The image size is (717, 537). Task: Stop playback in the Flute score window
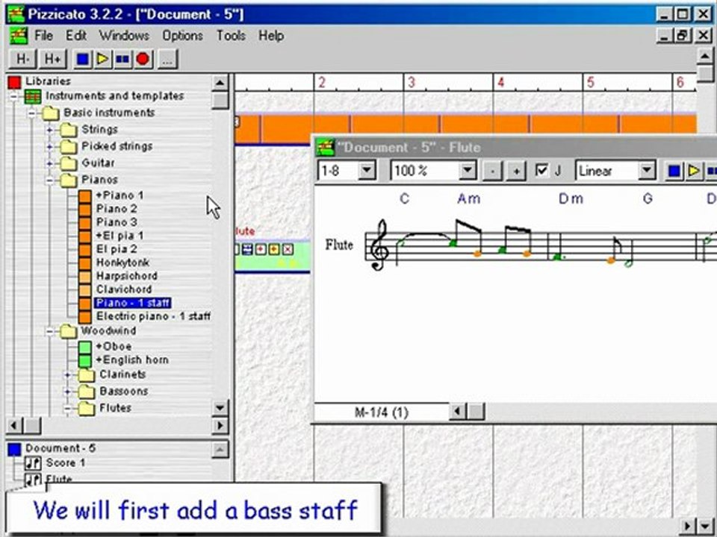[674, 172]
